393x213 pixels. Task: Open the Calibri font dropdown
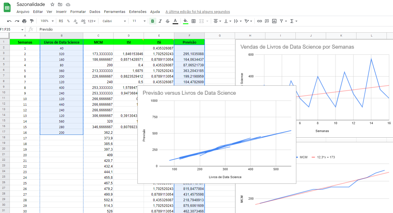[114, 21]
